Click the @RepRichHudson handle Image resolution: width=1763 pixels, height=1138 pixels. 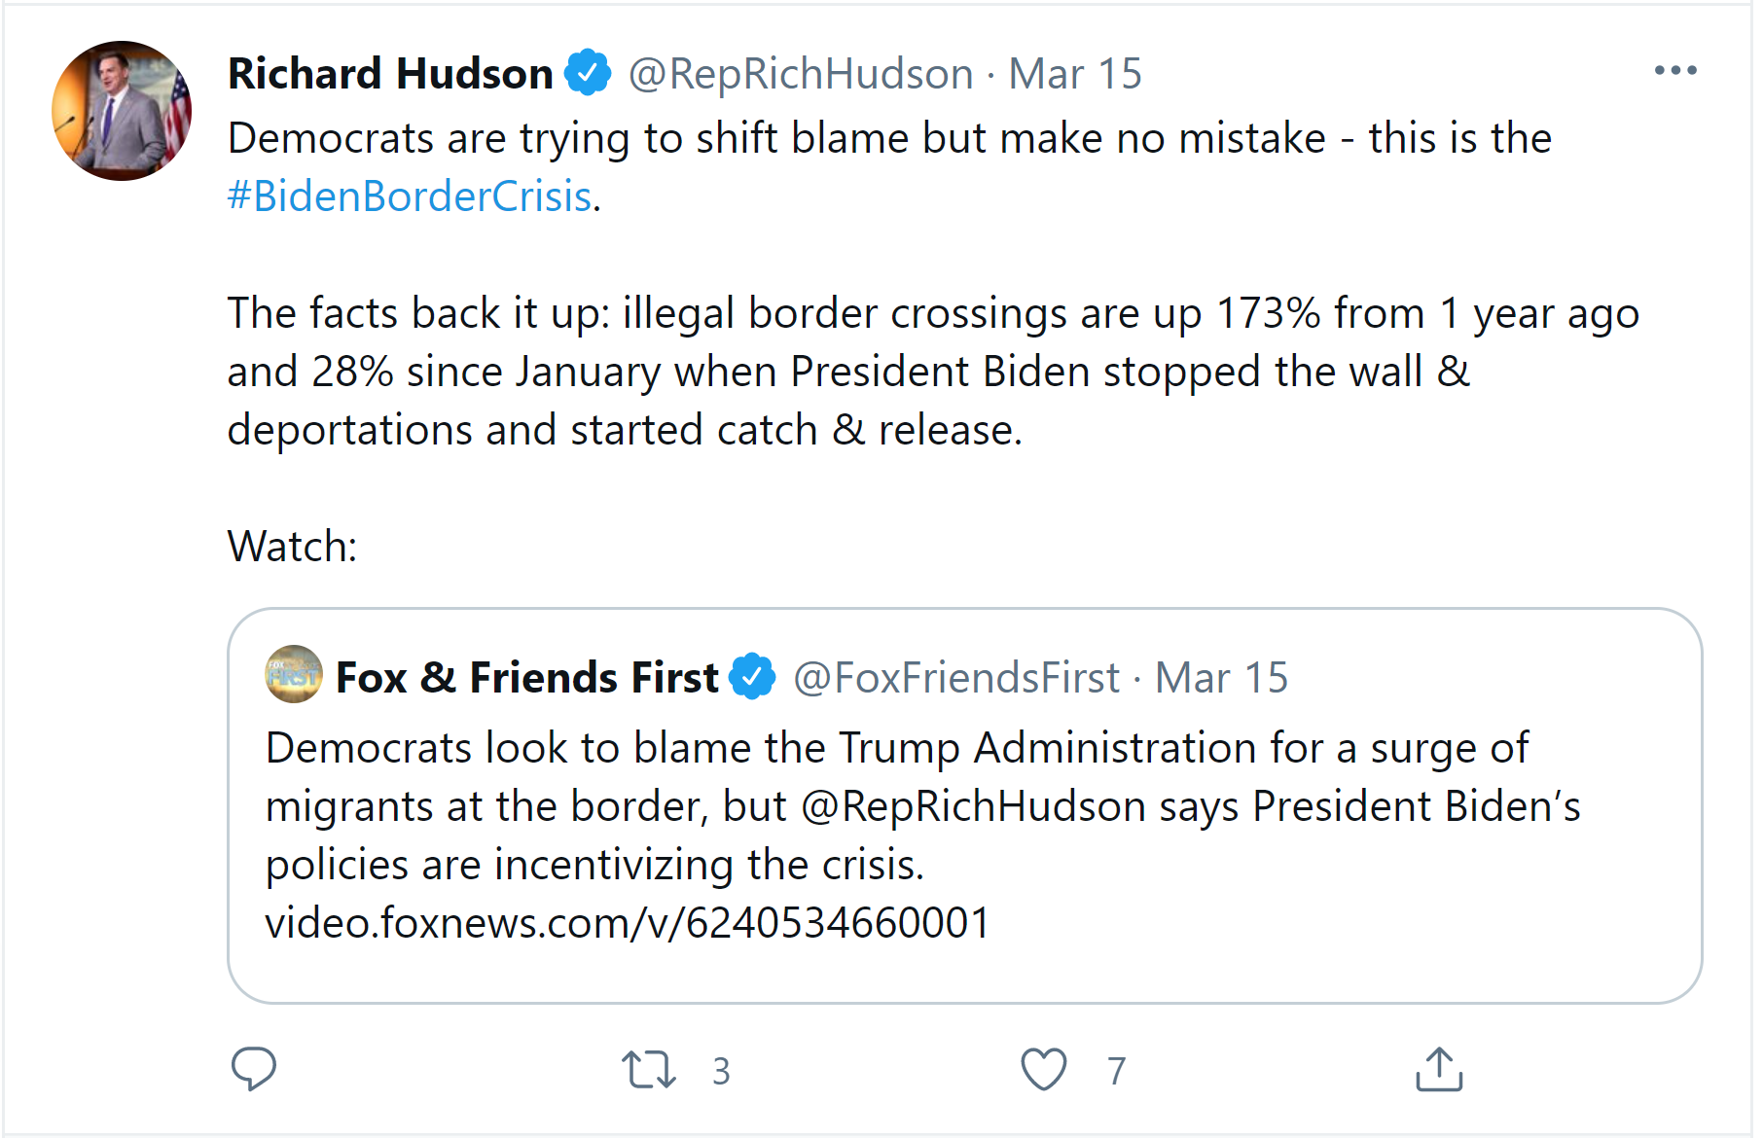coord(797,73)
